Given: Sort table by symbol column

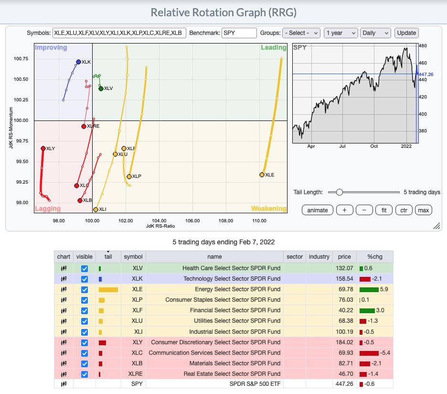Looking at the screenshot, I should [133, 257].
